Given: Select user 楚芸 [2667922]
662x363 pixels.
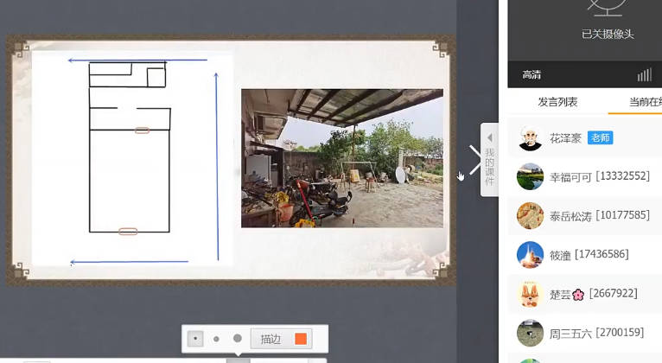Looking at the screenshot, I should tap(585, 294).
